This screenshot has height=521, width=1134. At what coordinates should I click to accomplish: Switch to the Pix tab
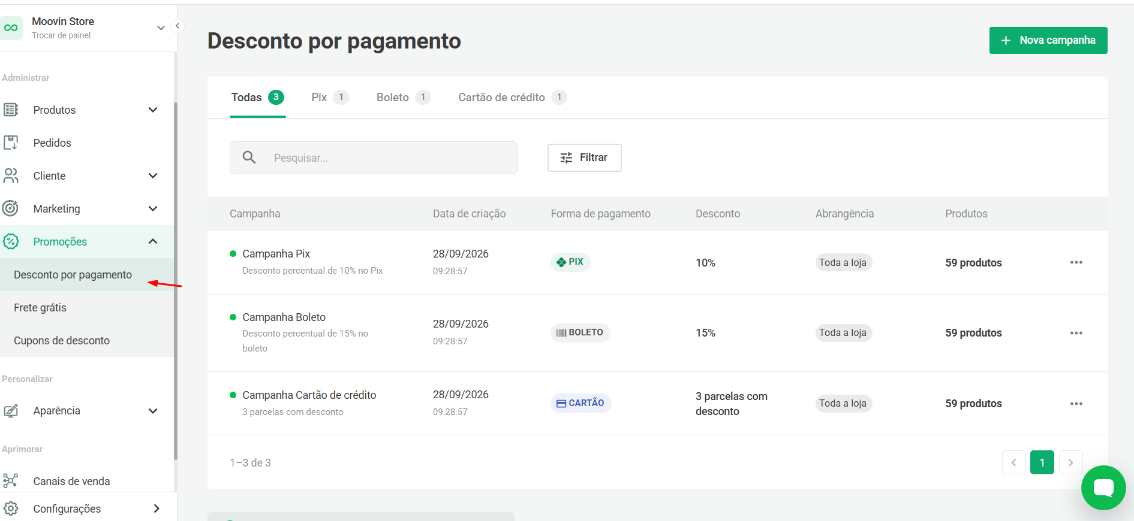click(330, 97)
